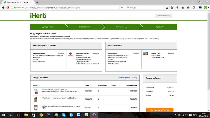Open Windows Store from taskbar
Viewport: 210px width, 118px height.
point(34,115)
